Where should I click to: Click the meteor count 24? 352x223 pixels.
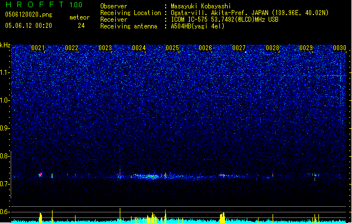tap(81, 26)
